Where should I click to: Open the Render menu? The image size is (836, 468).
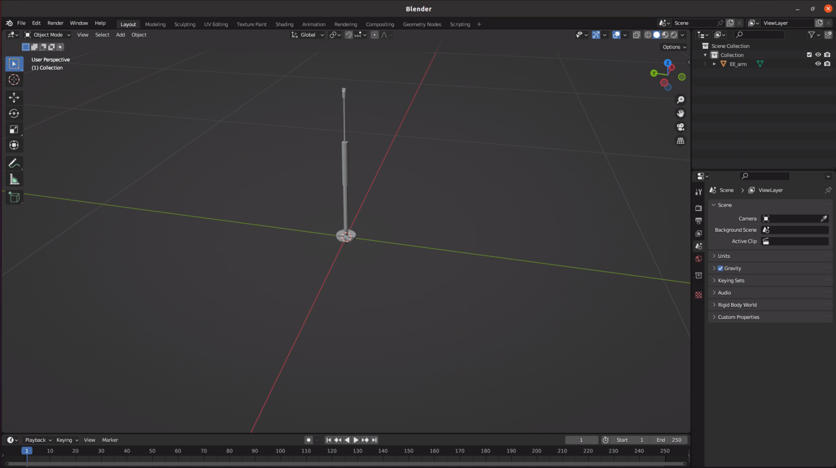[x=55, y=23]
